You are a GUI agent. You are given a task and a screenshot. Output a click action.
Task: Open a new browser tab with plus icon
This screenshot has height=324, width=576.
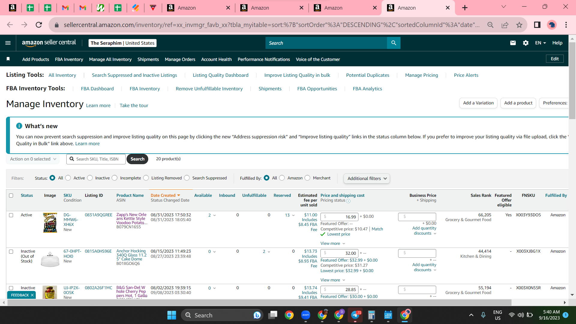pyautogui.click(x=465, y=8)
